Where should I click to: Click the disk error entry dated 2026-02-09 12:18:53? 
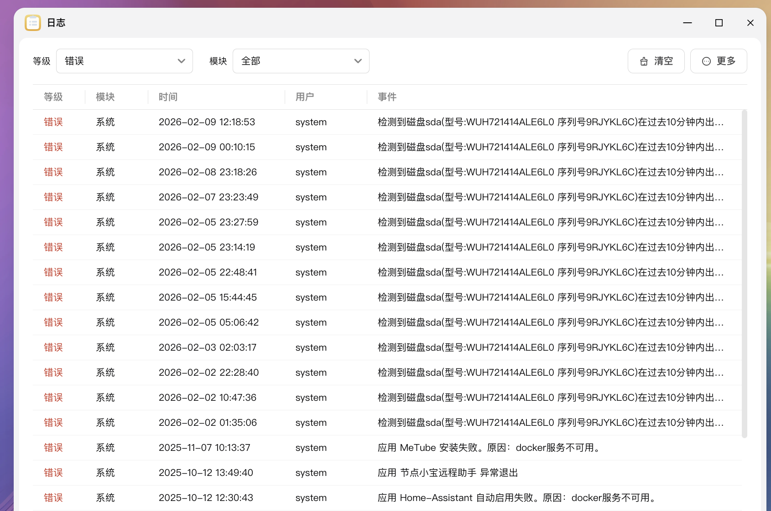[547, 122]
